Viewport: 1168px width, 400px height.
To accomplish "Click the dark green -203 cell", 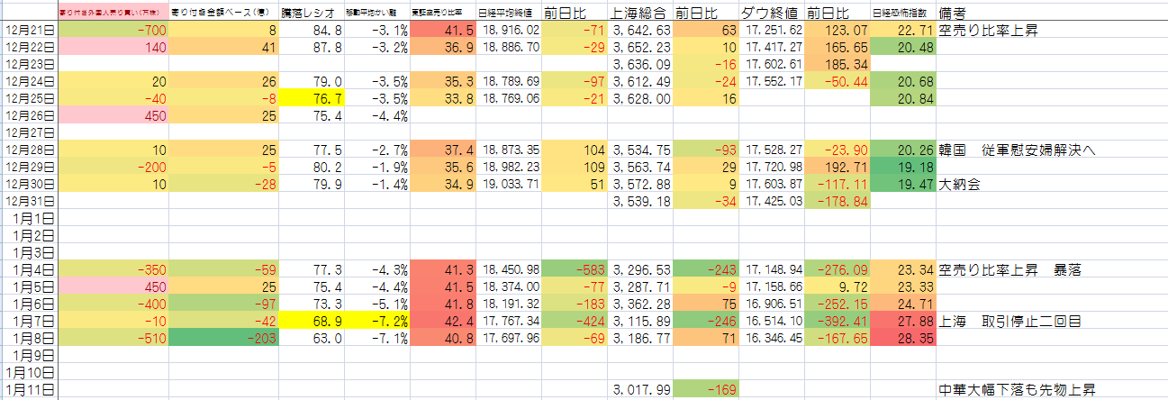I will pos(223,339).
